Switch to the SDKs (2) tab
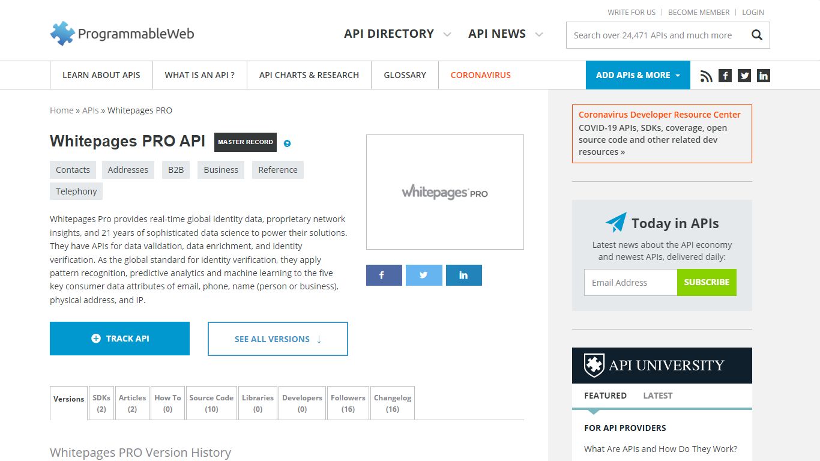820x461 pixels. (x=101, y=403)
